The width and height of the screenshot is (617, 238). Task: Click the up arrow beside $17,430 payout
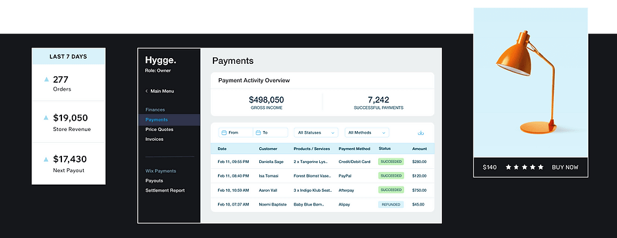[46, 159]
